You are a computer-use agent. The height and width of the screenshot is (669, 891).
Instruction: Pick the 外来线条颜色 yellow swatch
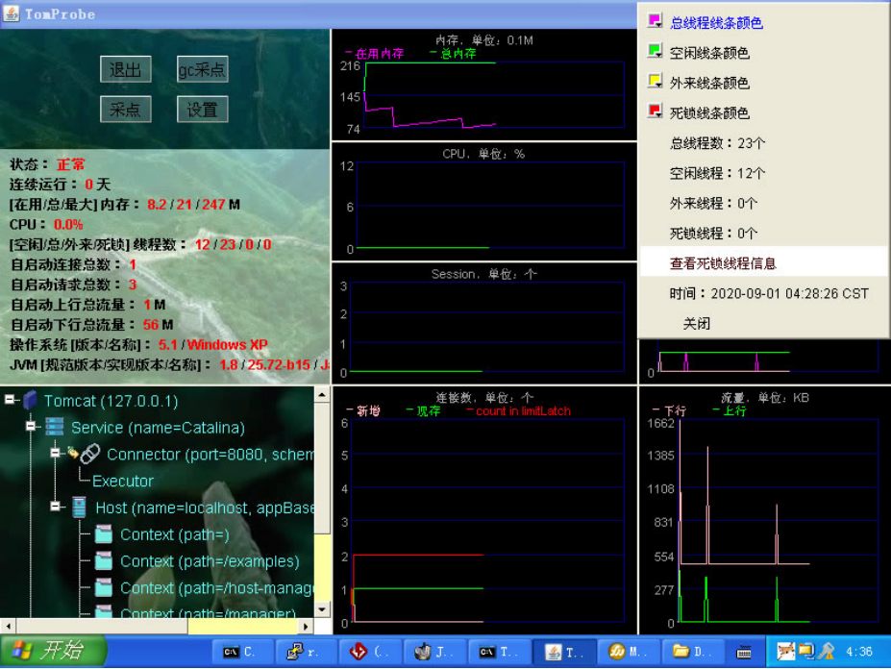655,82
